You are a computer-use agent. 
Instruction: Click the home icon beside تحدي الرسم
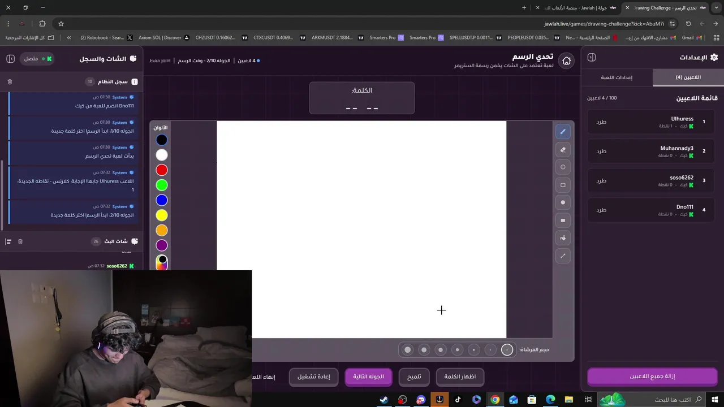[566, 61]
